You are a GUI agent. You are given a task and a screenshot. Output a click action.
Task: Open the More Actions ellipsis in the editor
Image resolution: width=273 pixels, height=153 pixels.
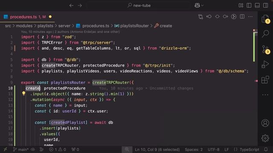[250, 17]
